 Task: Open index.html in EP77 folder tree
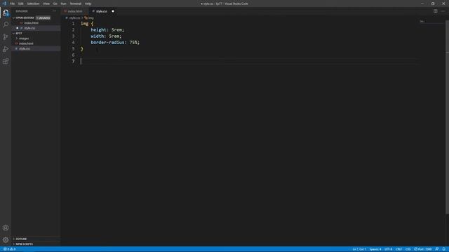pos(26,43)
